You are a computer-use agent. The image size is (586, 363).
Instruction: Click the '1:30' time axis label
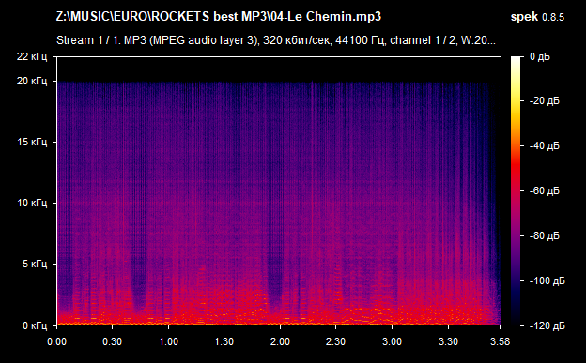pos(224,341)
